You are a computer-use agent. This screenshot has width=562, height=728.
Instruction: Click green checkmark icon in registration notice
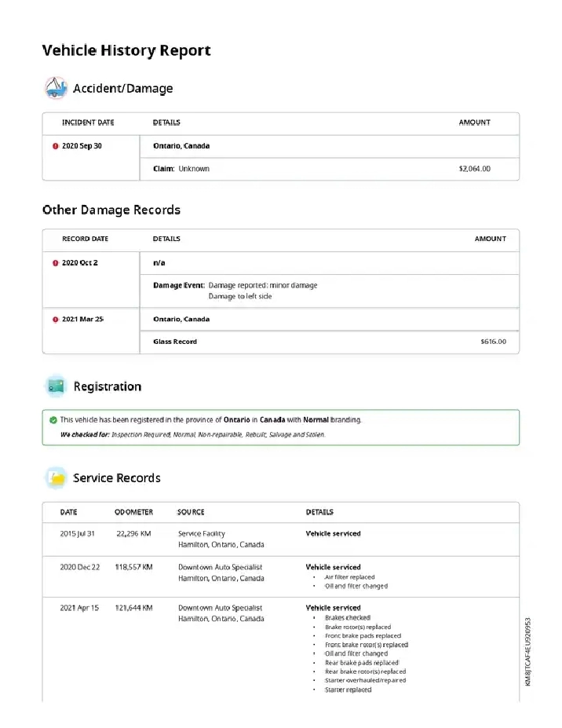[x=53, y=420]
